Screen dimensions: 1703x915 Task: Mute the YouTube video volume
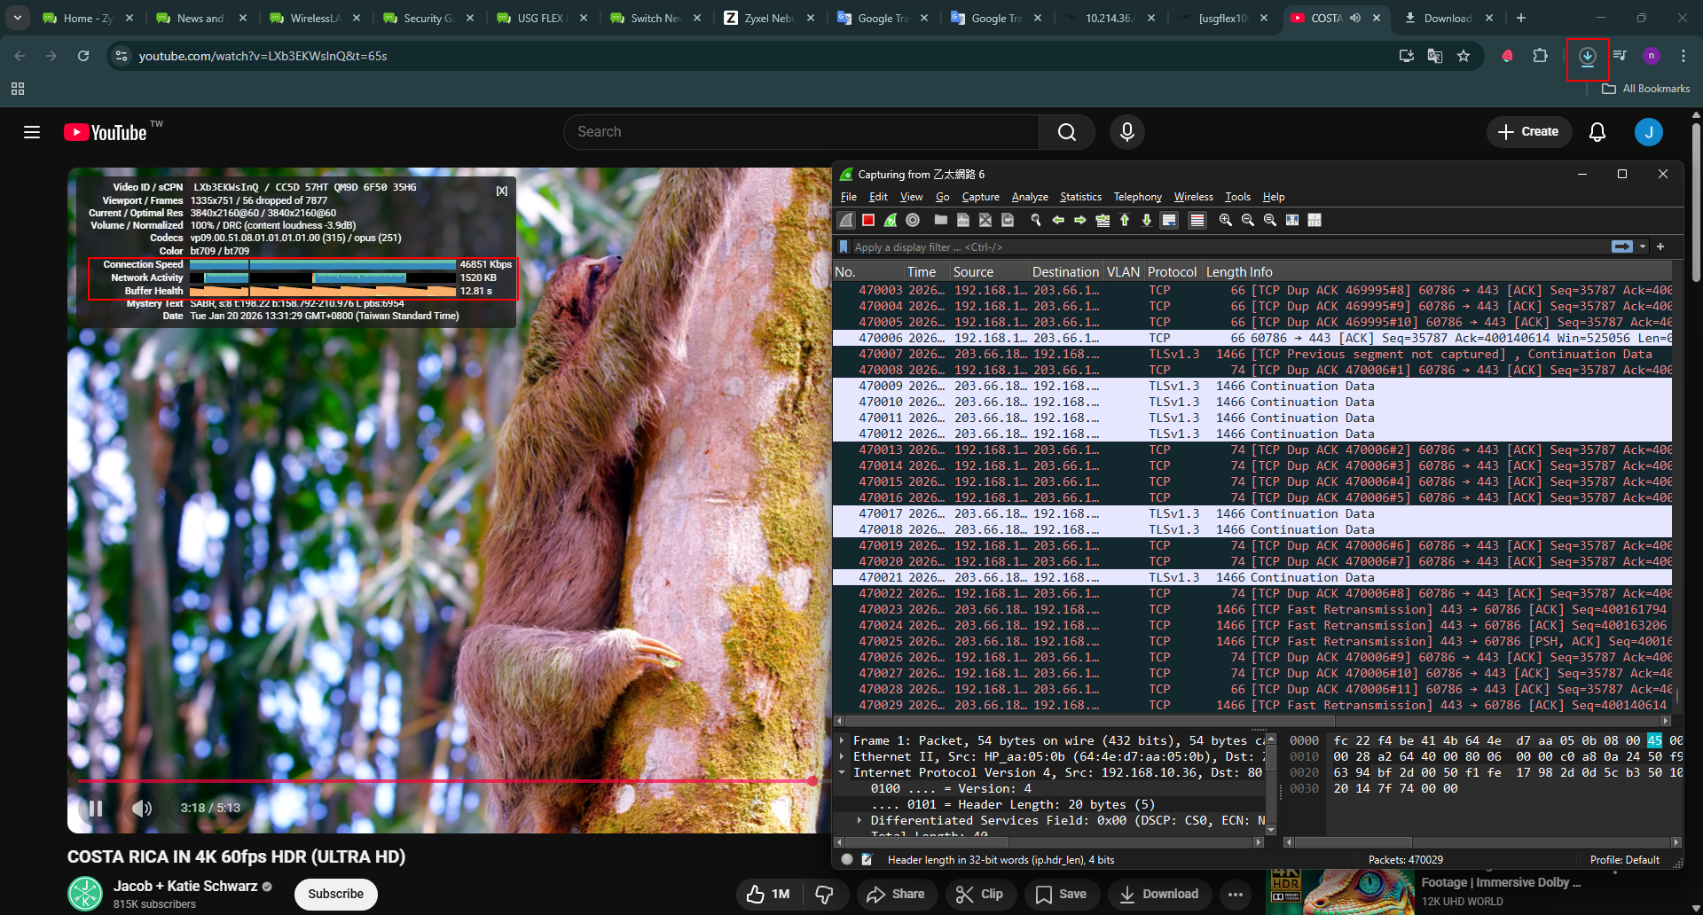click(141, 808)
